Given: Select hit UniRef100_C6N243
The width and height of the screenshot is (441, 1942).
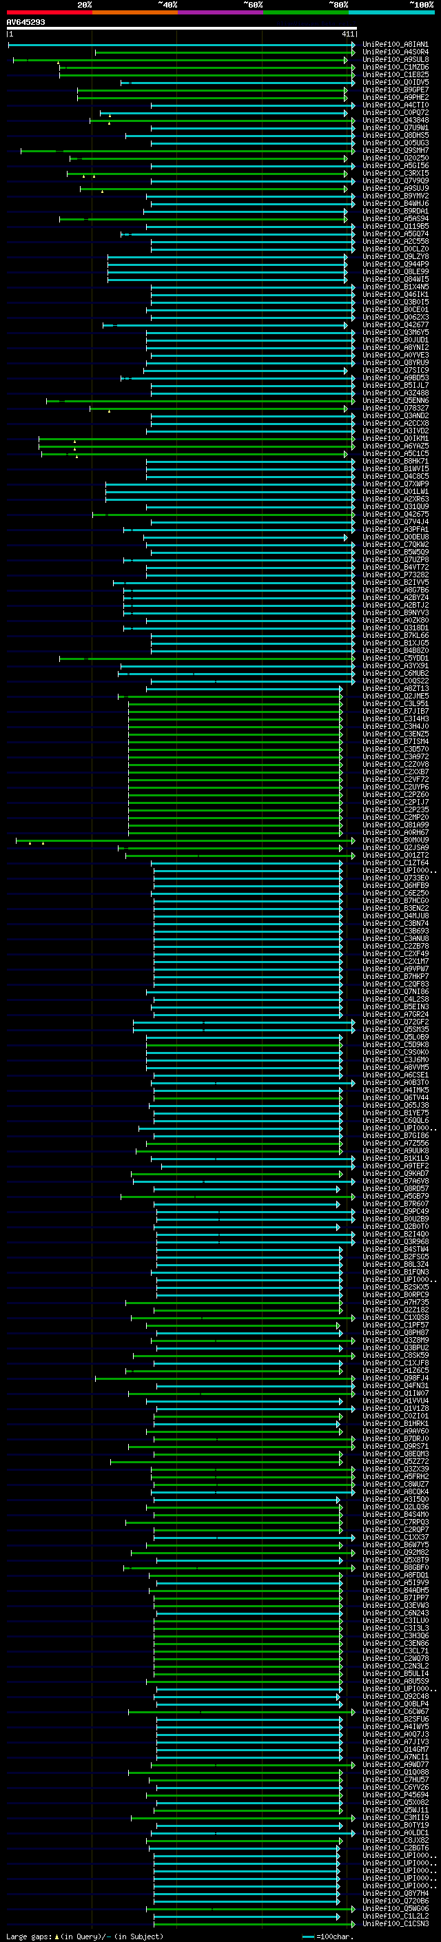Looking at the screenshot, I should (x=396, y=1613).
